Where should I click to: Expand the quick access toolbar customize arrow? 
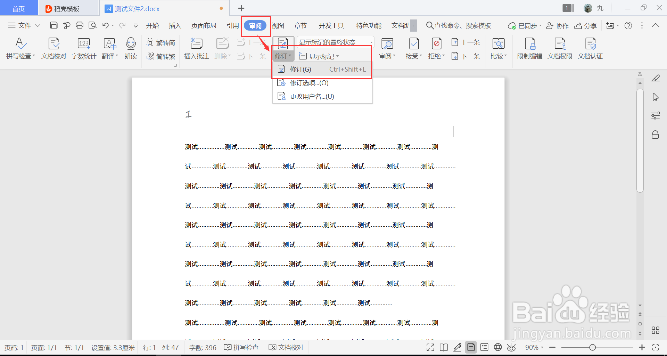(136, 25)
